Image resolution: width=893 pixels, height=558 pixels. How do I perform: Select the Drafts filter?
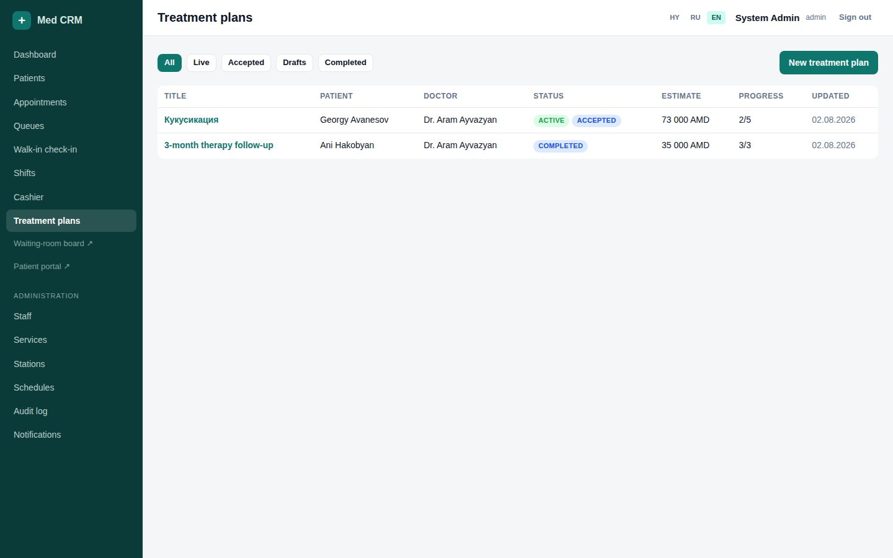[295, 63]
